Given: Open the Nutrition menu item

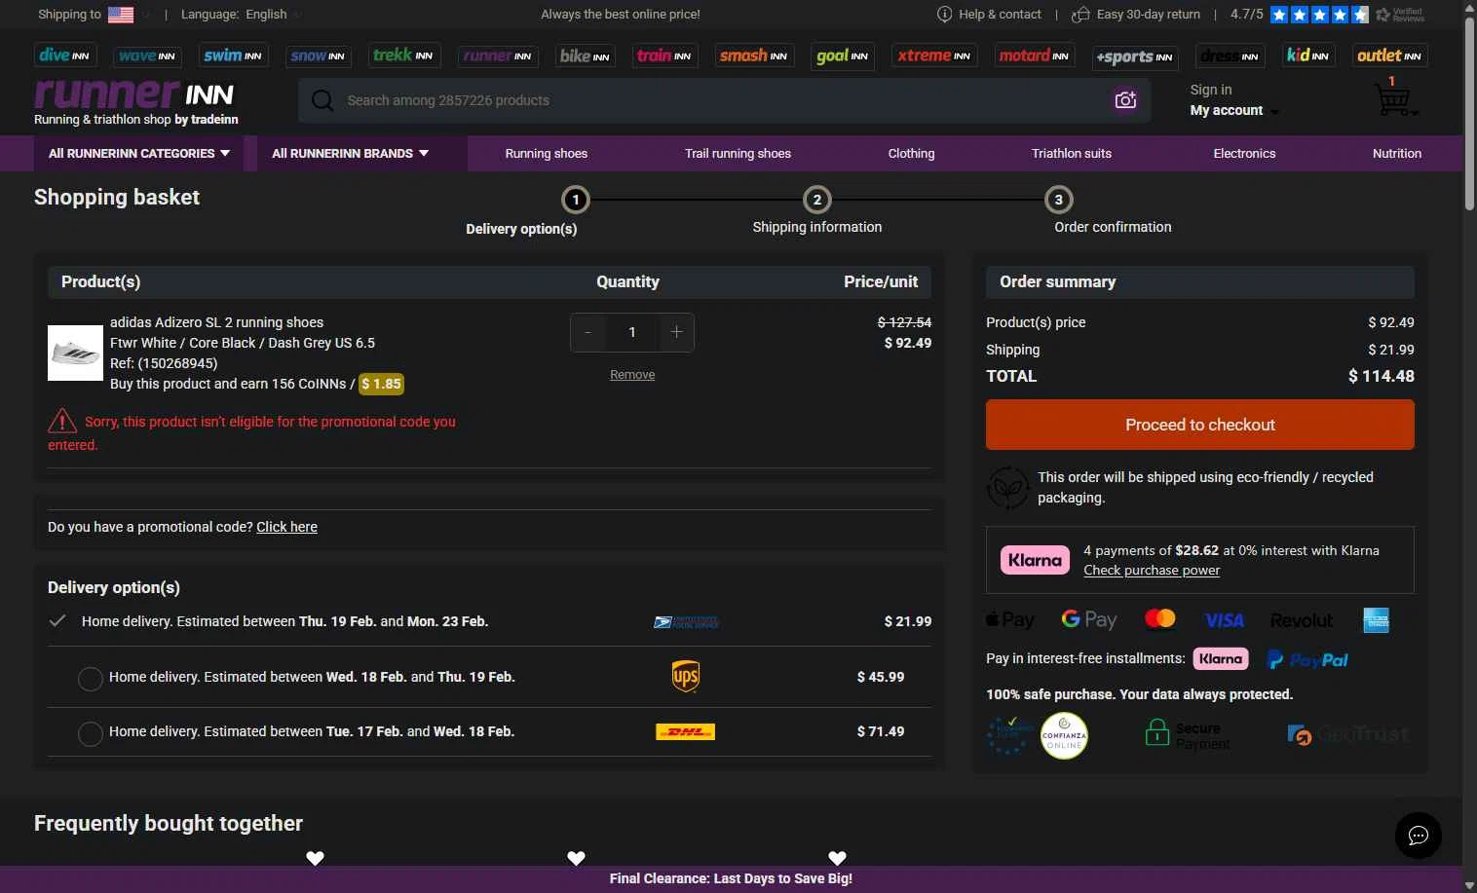Looking at the screenshot, I should click(x=1397, y=154).
